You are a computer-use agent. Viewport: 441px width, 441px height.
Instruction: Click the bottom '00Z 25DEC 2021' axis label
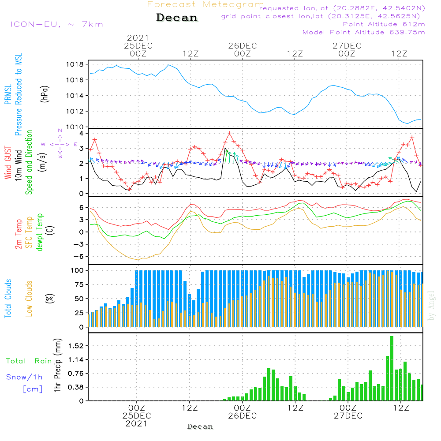[137, 416]
